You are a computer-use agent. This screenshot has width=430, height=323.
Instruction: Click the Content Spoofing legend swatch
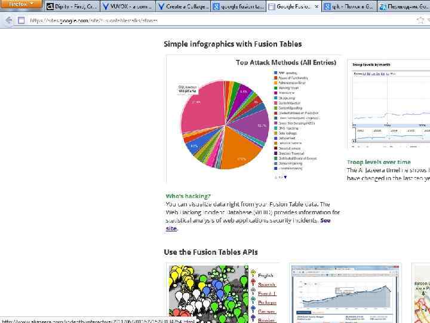275,108
